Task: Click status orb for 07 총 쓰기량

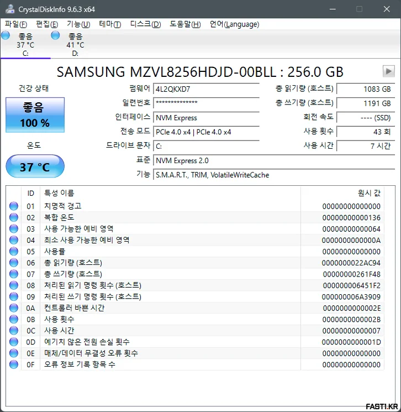Action: 14,274
